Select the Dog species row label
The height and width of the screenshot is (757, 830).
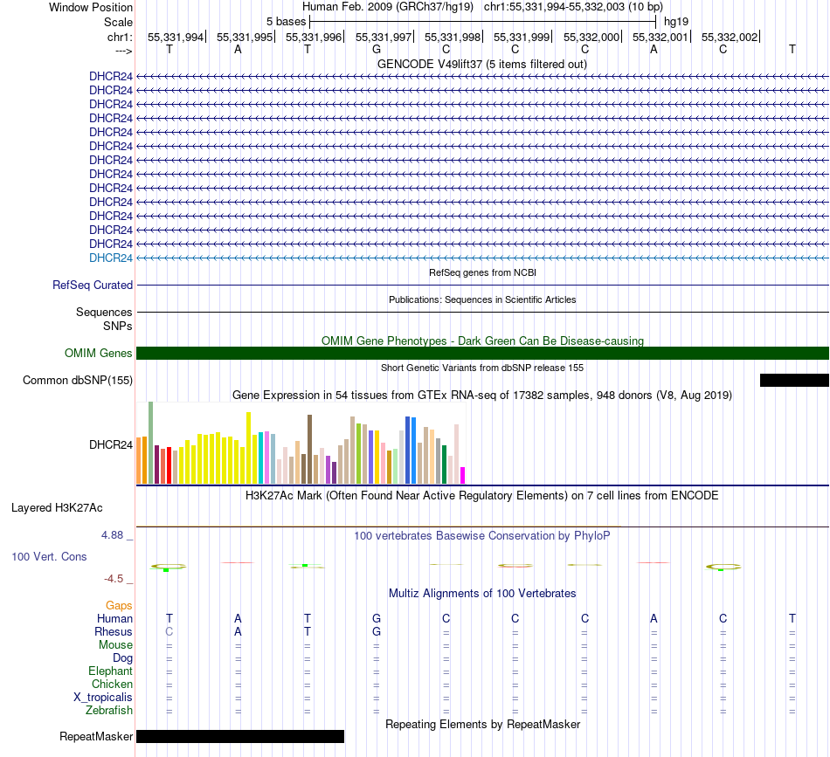123,658
